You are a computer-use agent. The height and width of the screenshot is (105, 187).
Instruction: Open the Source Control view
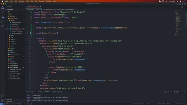(x=2, y=17)
